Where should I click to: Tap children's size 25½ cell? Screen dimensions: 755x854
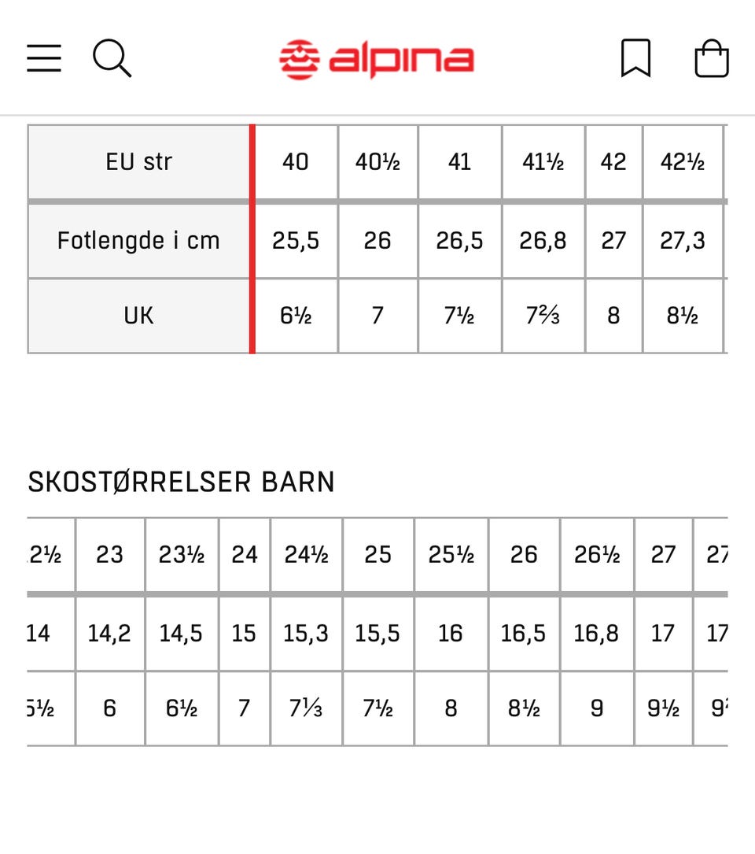point(451,555)
